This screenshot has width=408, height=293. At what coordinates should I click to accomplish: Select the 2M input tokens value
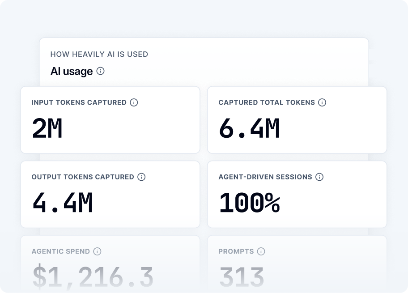[x=47, y=128]
